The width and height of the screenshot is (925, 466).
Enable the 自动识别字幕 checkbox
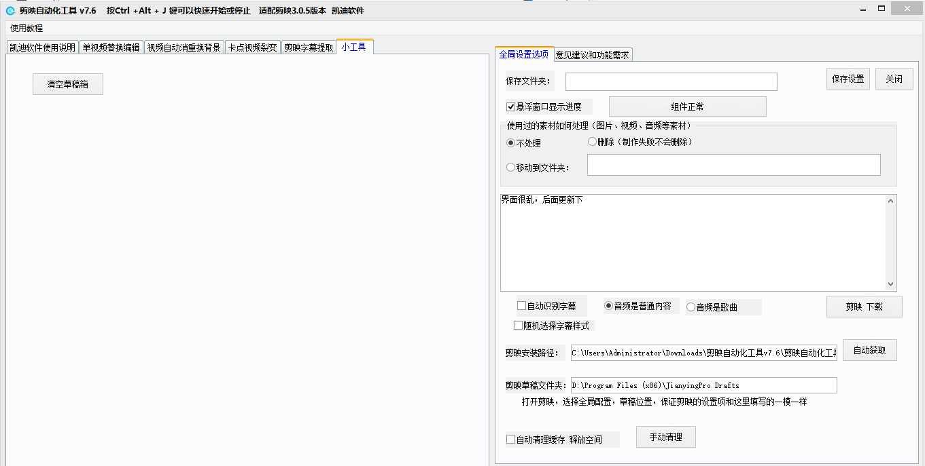522,306
